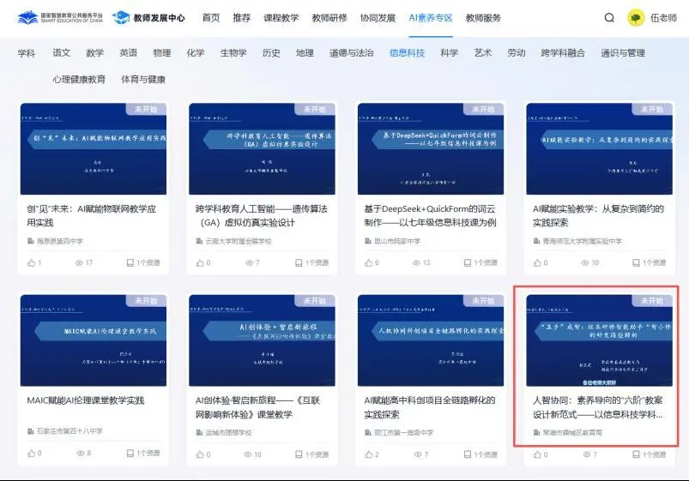689x481 pixels.
Task: Click resource icon on AI赋能高中科创 card
Action: click(468, 454)
